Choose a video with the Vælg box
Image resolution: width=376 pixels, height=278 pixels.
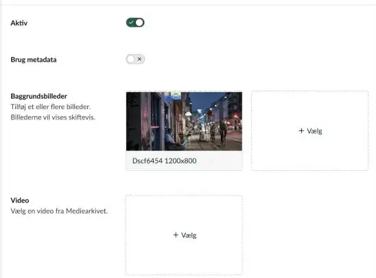click(x=184, y=235)
